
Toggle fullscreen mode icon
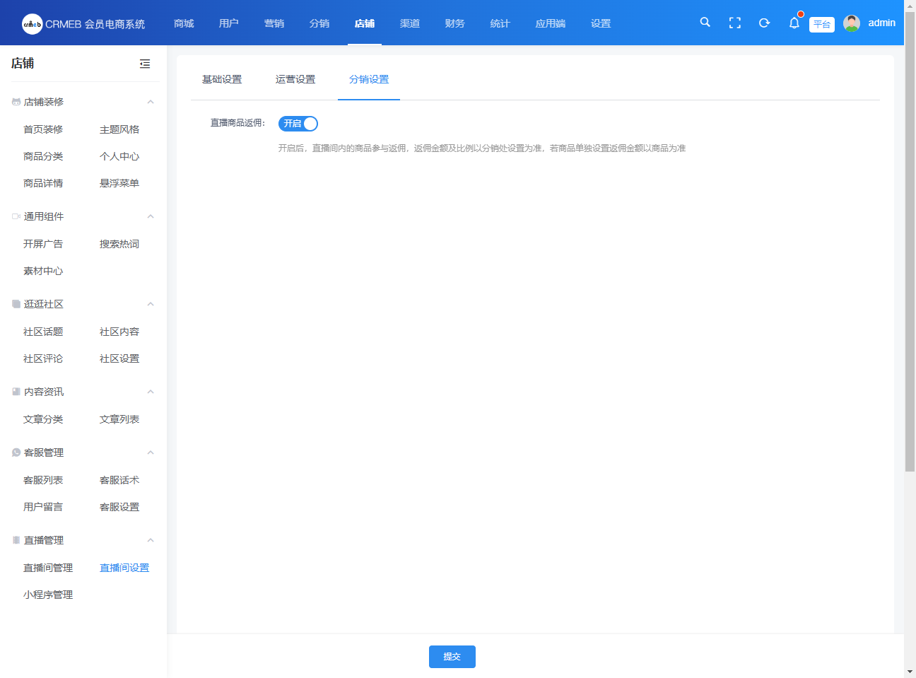click(x=734, y=23)
